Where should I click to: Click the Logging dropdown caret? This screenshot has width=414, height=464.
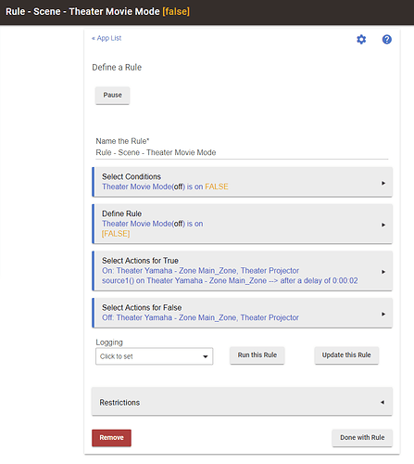pyautogui.click(x=206, y=356)
